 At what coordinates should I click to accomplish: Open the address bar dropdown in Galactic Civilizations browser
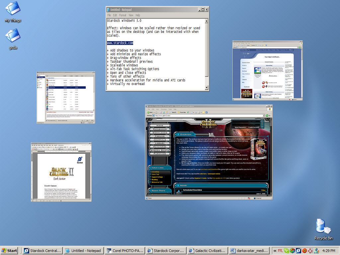point(264,116)
